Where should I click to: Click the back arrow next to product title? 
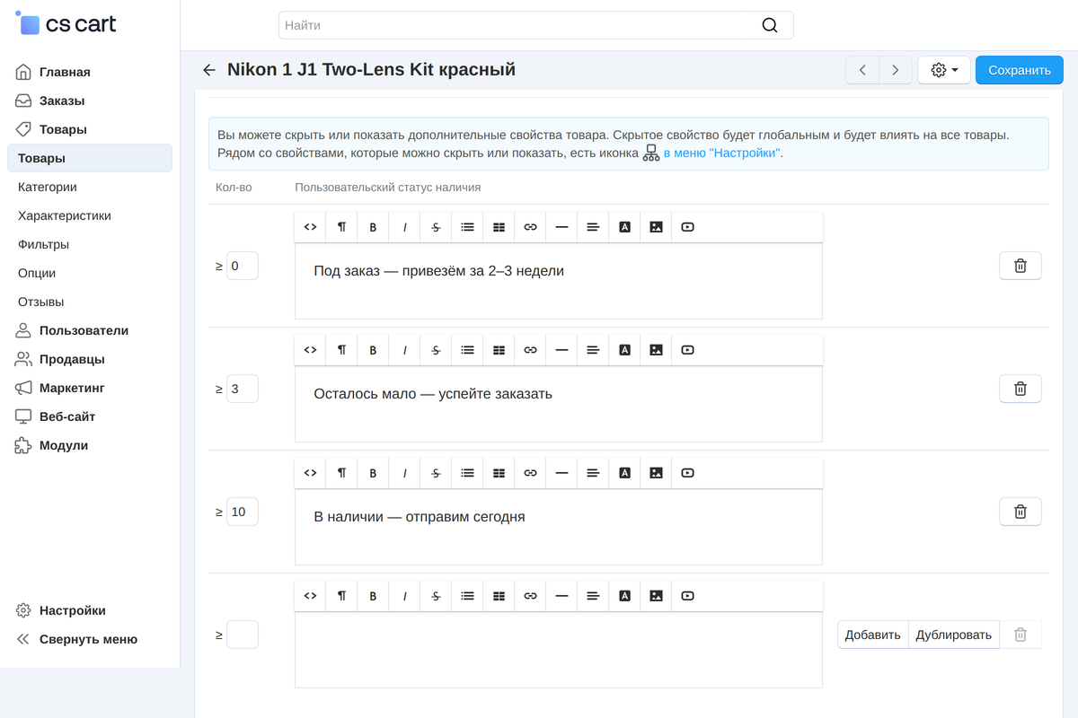tap(209, 70)
